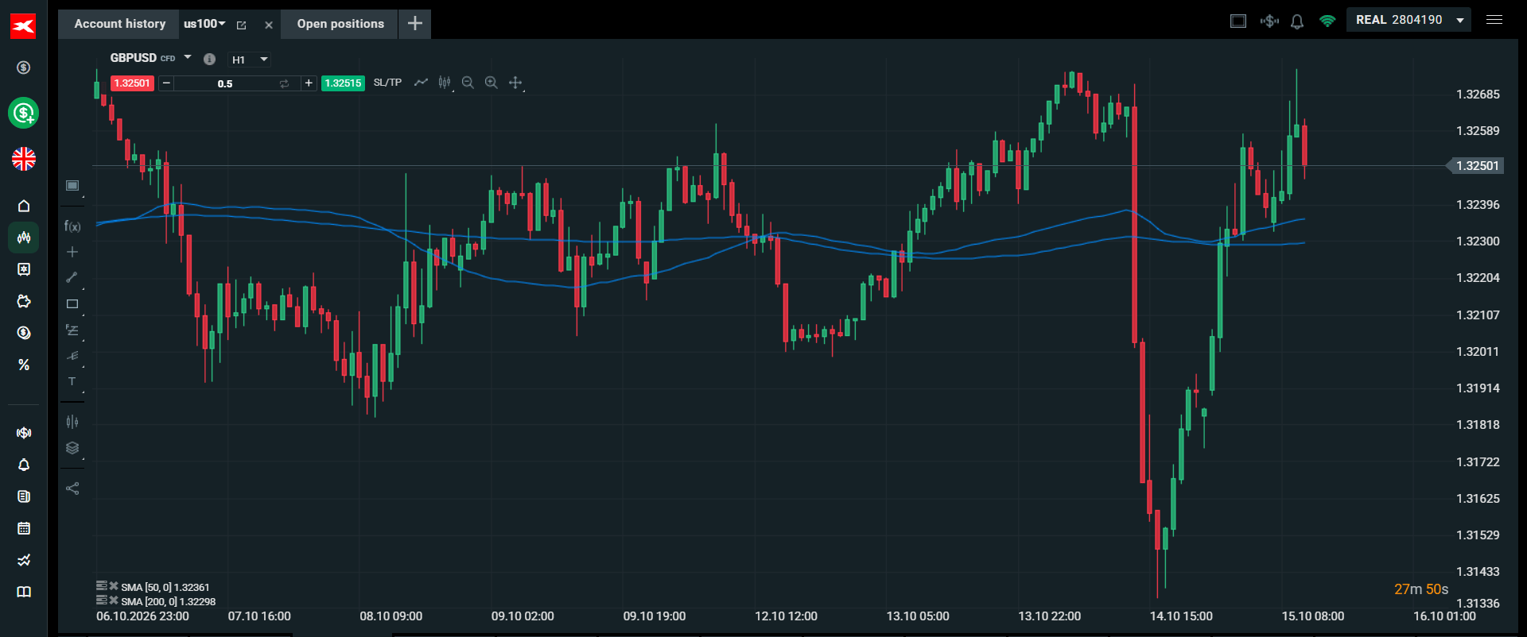The height and width of the screenshot is (637, 1527).
Task: Zoom in the chart with magnifier plus
Action: pyautogui.click(x=492, y=83)
